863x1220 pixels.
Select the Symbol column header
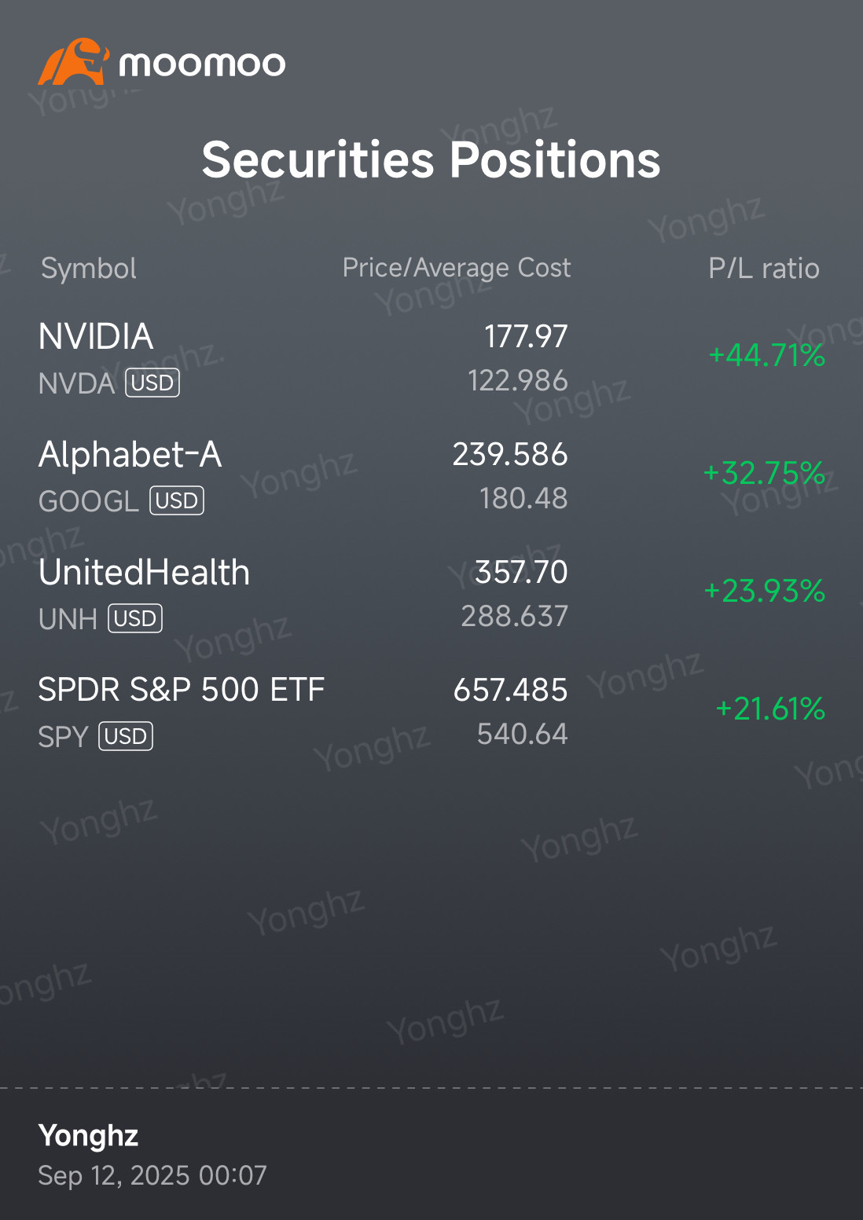[89, 269]
